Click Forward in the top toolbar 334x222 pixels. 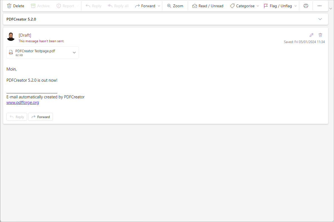pyautogui.click(x=145, y=6)
